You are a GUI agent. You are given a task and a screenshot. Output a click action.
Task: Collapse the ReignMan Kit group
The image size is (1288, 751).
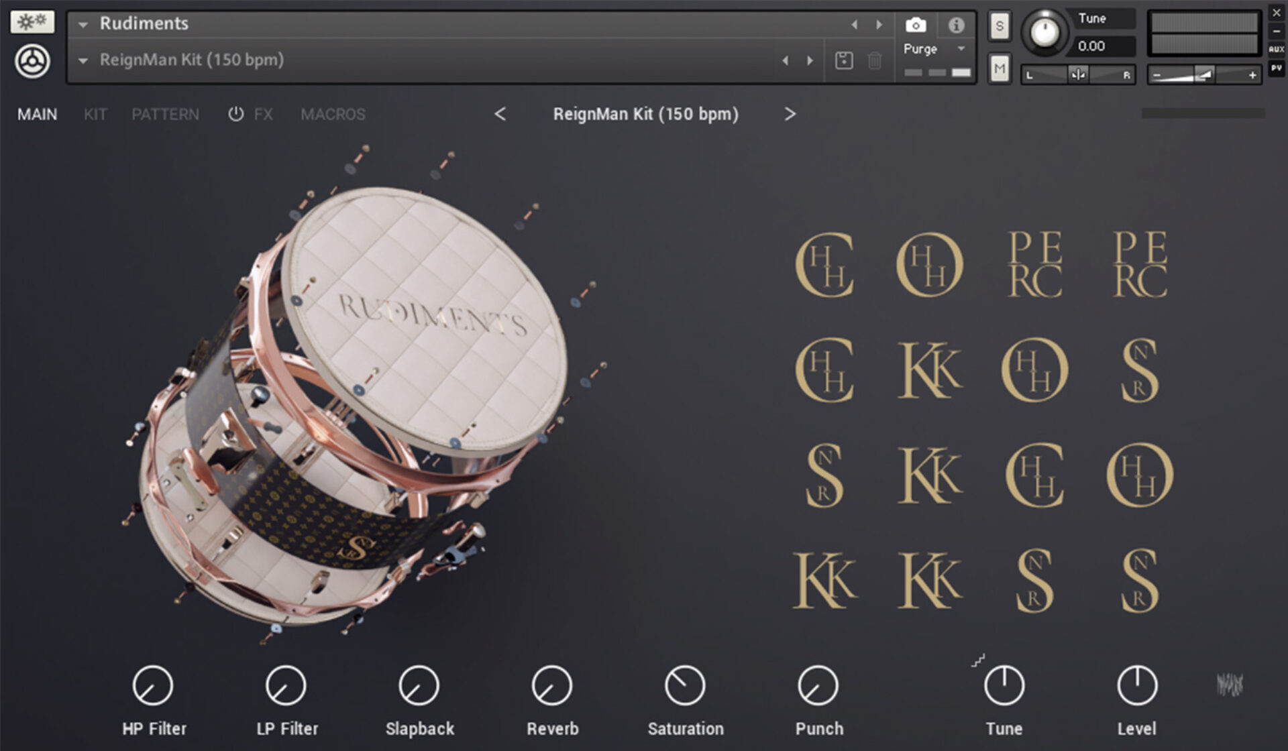(83, 60)
